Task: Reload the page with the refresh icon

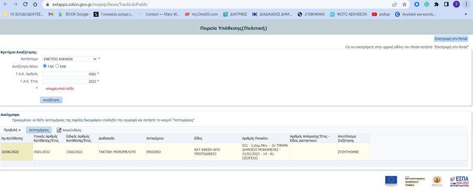Action: coord(25,4)
